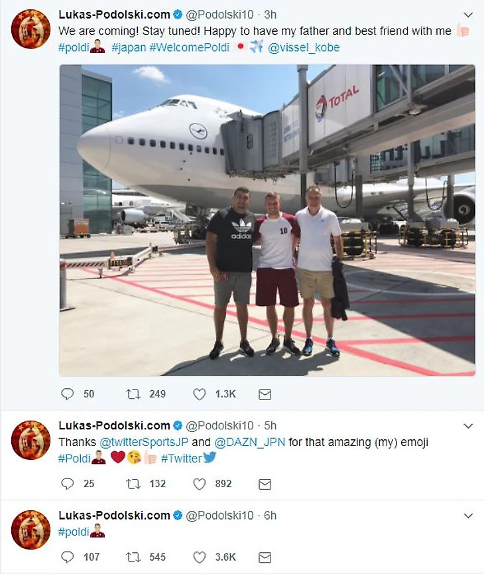Screen dimensions: 484x574
Task: Enlarge the airport photo with the airplane
Action: coord(267,220)
